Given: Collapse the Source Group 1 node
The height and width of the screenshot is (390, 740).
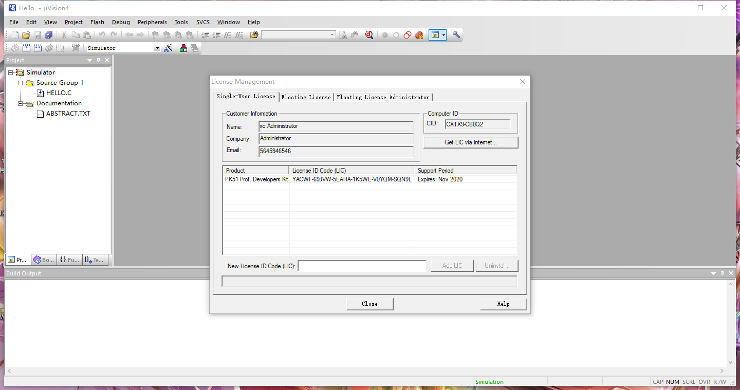Looking at the screenshot, I should [21, 83].
